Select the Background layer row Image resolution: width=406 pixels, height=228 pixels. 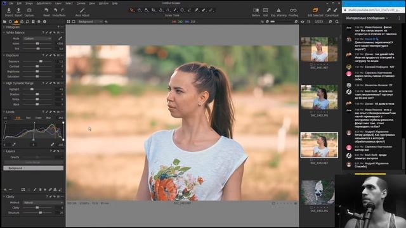[x=33, y=168]
